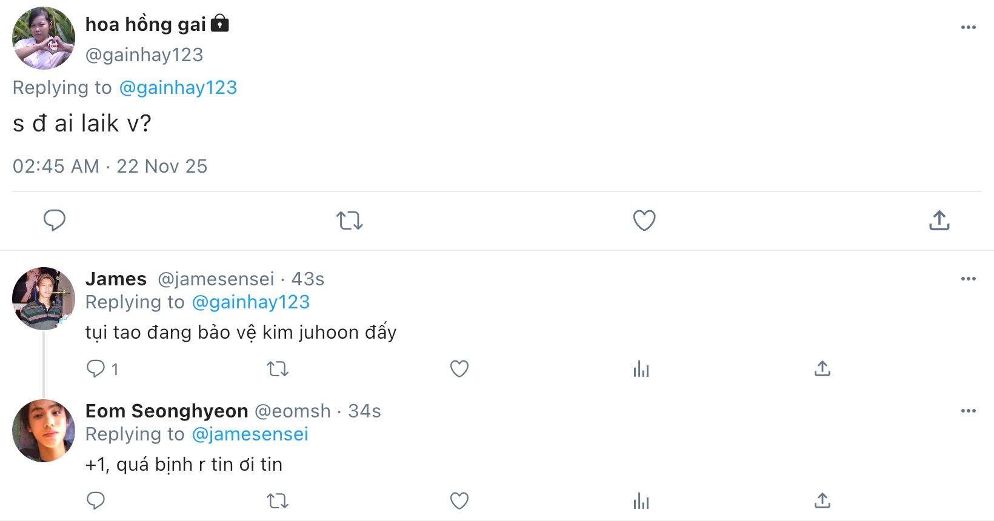Retweet James's reply
Screen dimensions: 994x521
coord(278,368)
